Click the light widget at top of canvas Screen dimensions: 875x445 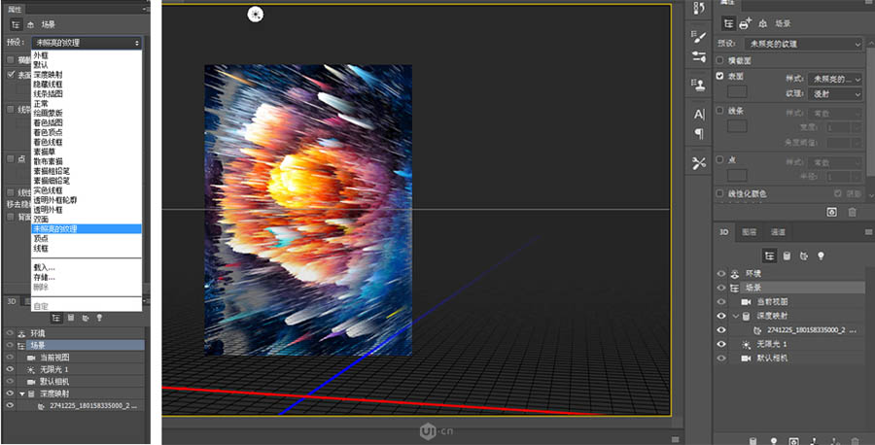click(x=255, y=14)
